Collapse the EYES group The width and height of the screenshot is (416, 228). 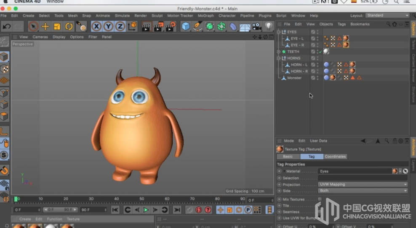coord(278,32)
